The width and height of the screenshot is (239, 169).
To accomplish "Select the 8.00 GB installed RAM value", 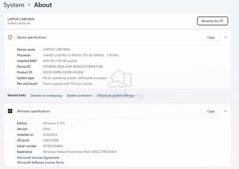I will click(60, 61).
